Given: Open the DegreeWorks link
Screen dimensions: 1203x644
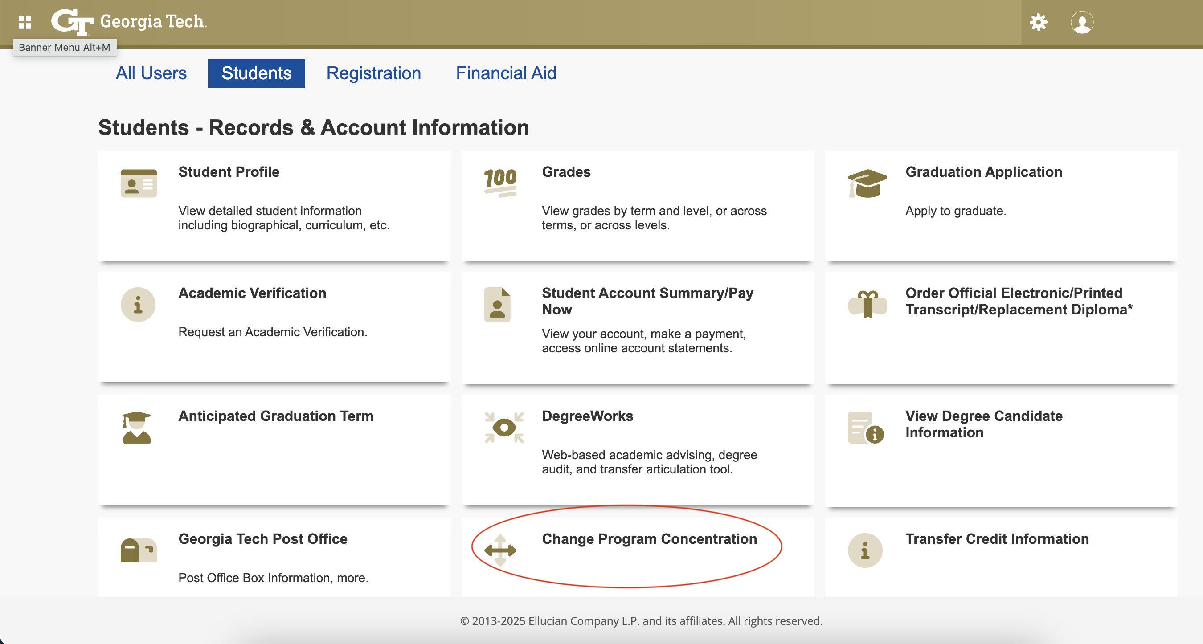Looking at the screenshot, I should coord(588,416).
